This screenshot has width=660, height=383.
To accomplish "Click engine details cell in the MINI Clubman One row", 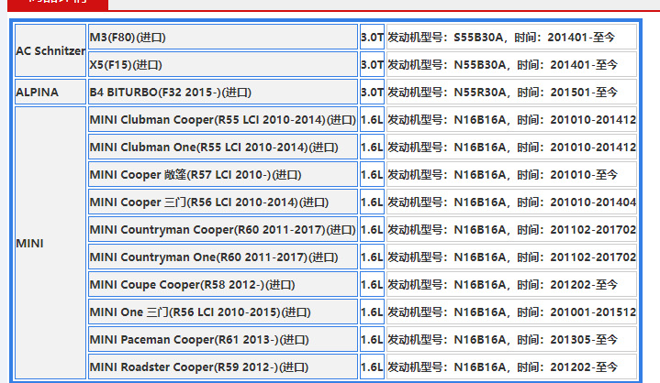I will click(x=511, y=147).
